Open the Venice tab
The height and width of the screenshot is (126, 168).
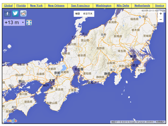point(160,6)
